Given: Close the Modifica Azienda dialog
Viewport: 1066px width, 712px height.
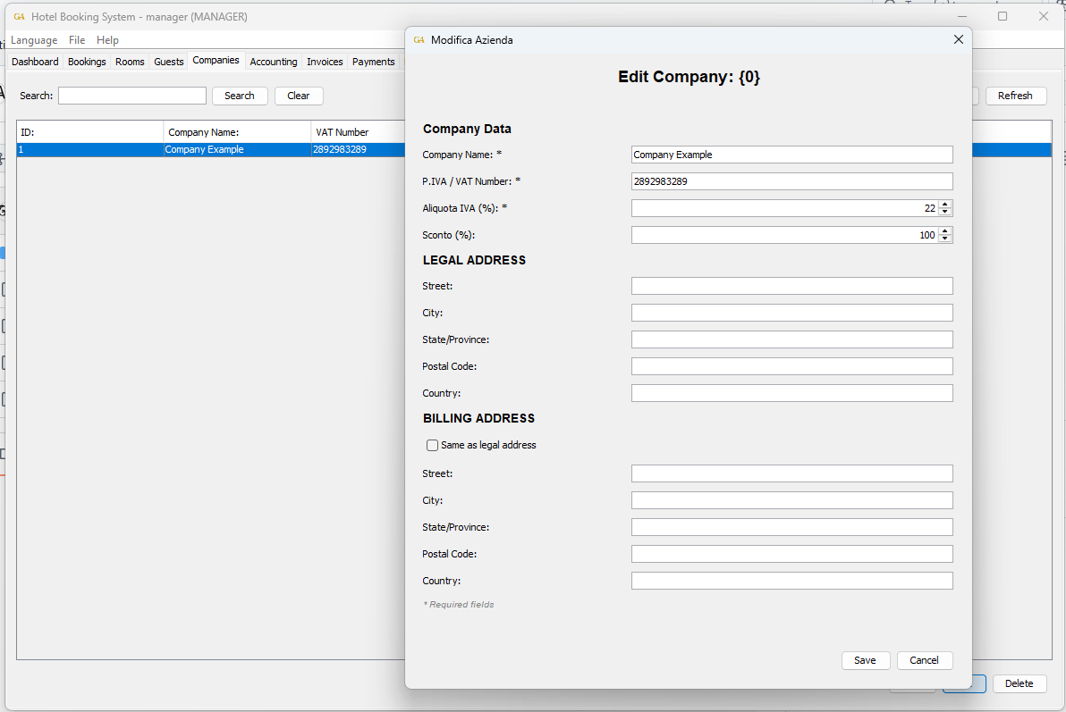Looking at the screenshot, I should 958,40.
